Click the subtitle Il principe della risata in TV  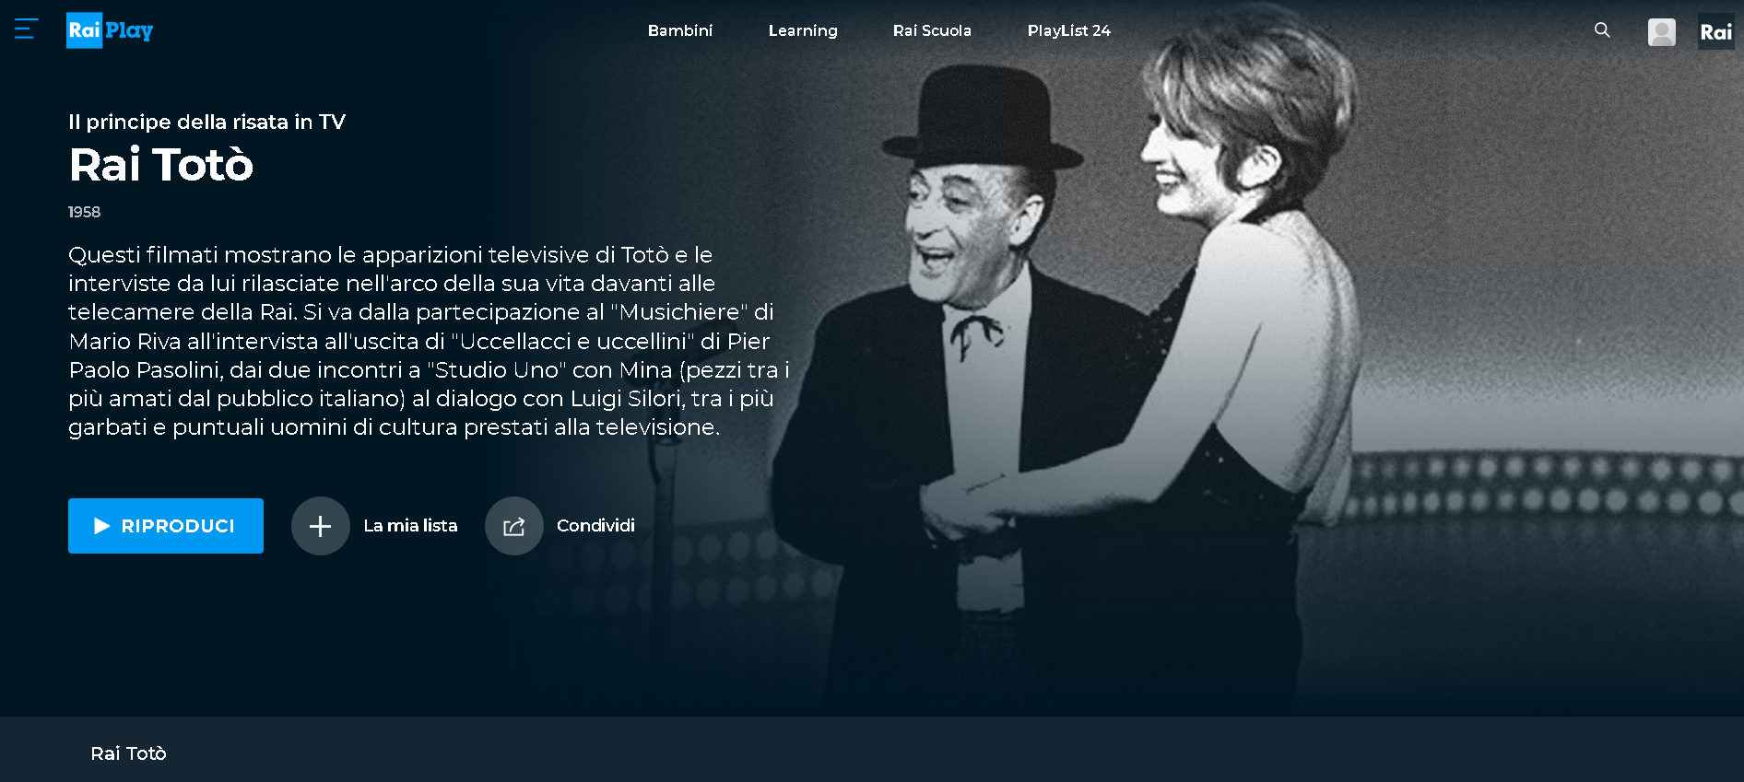tap(206, 122)
